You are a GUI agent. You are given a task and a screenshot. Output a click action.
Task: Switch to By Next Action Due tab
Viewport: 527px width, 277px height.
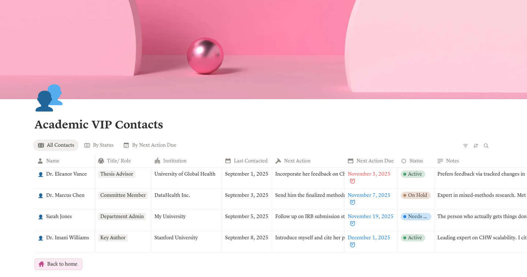click(x=150, y=145)
